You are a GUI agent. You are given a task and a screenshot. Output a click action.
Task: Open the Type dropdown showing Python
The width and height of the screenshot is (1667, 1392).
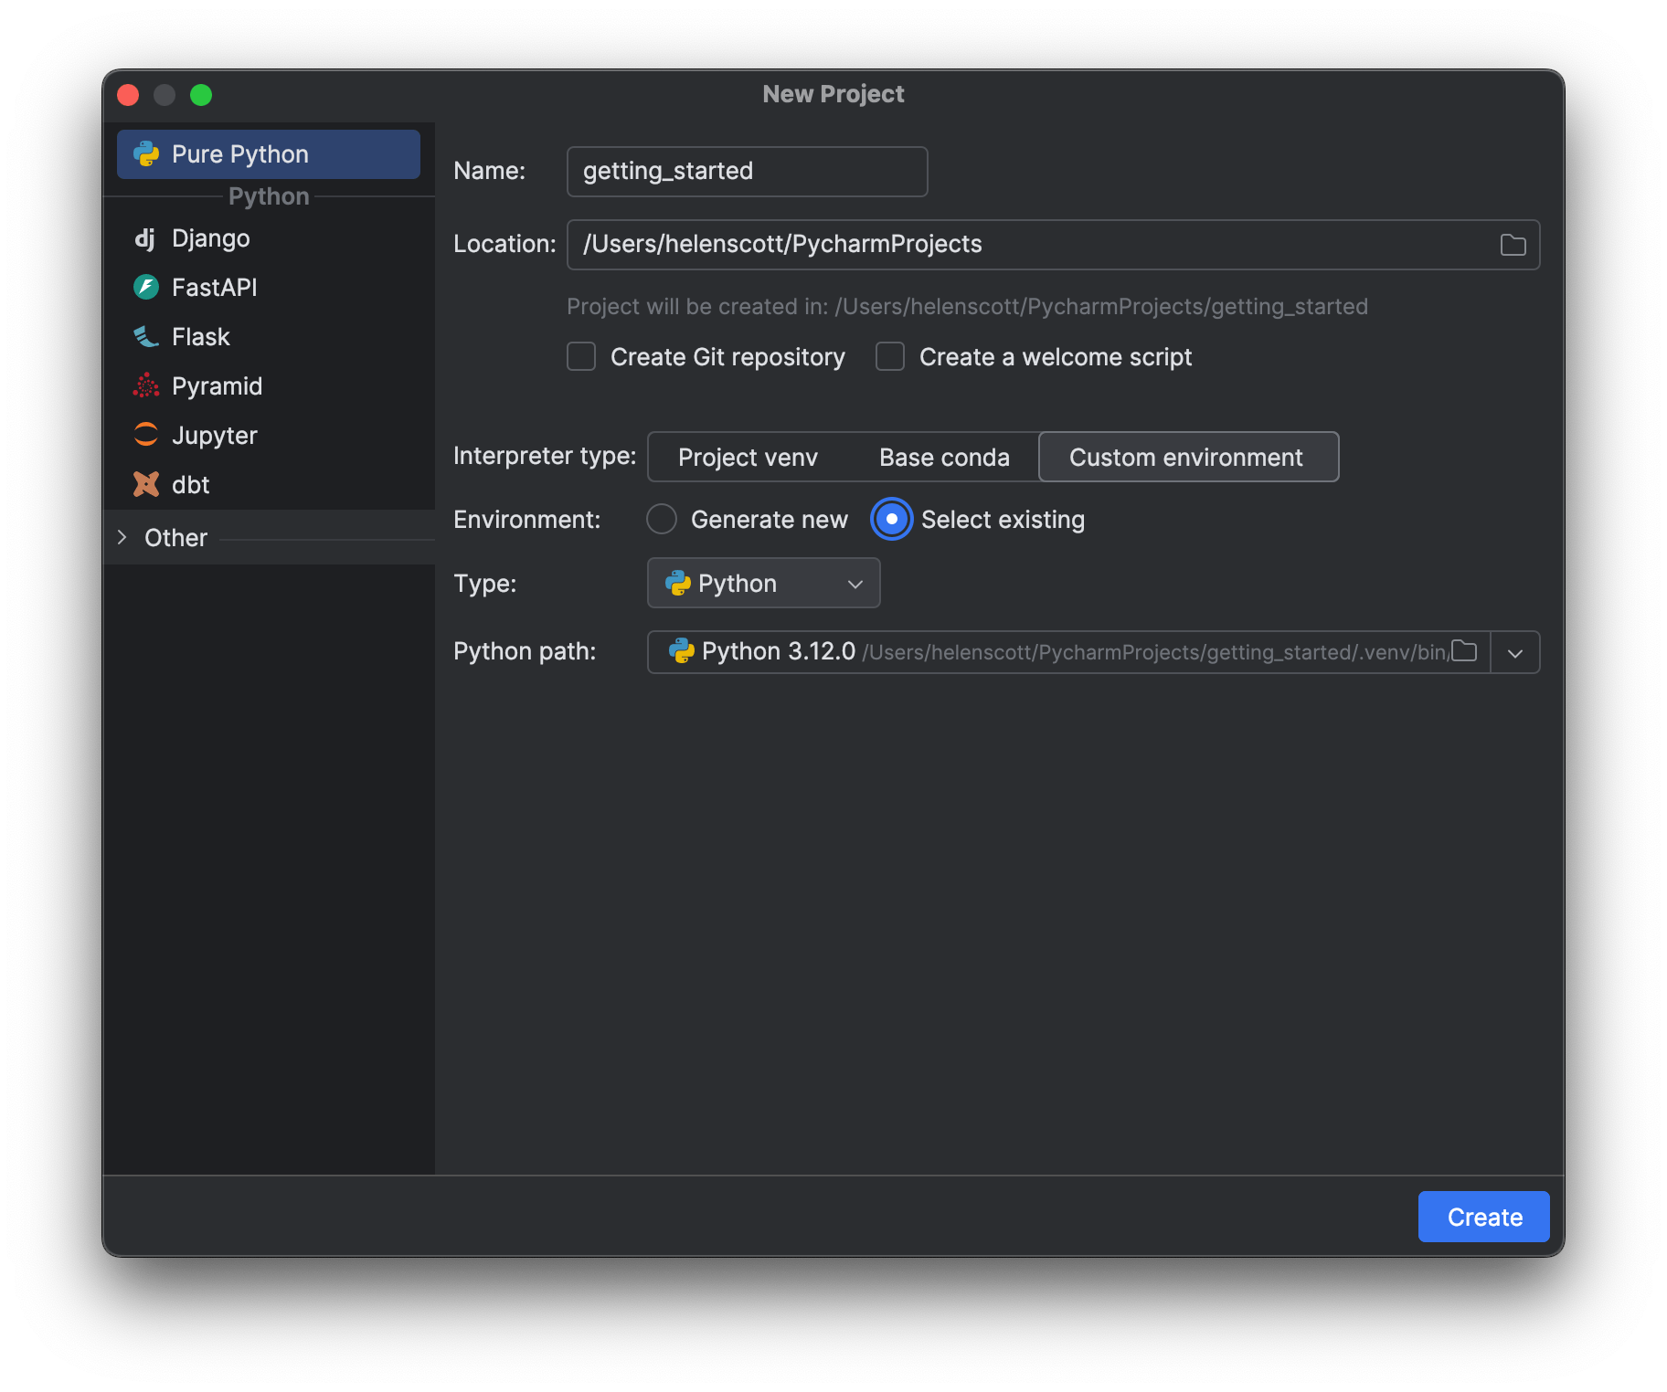(x=763, y=584)
